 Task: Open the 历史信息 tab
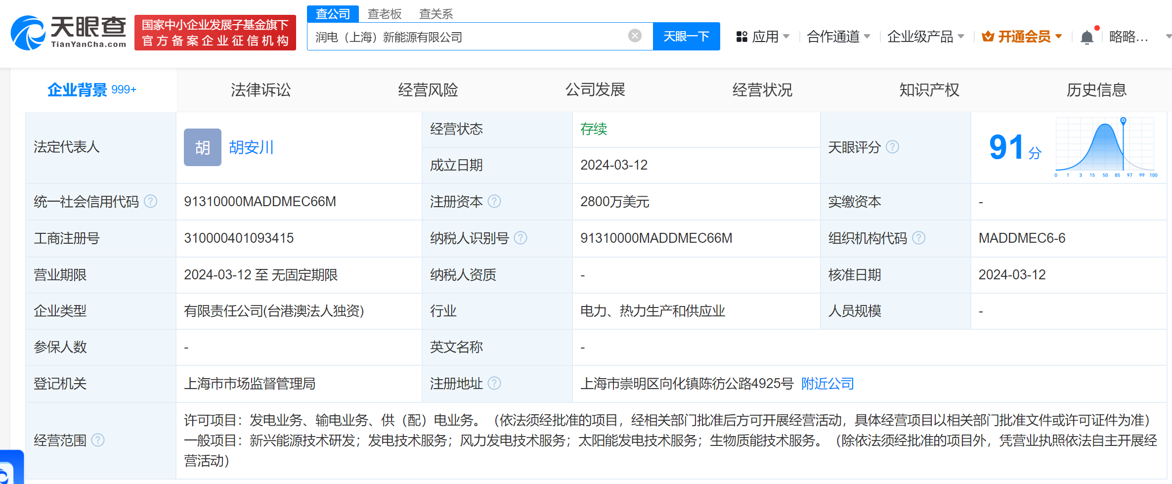coord(1096,90)
